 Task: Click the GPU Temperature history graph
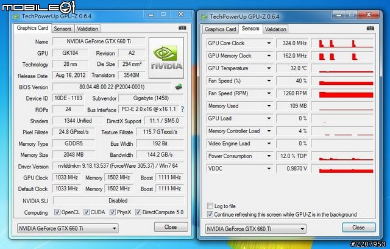[x=342, y=68]
